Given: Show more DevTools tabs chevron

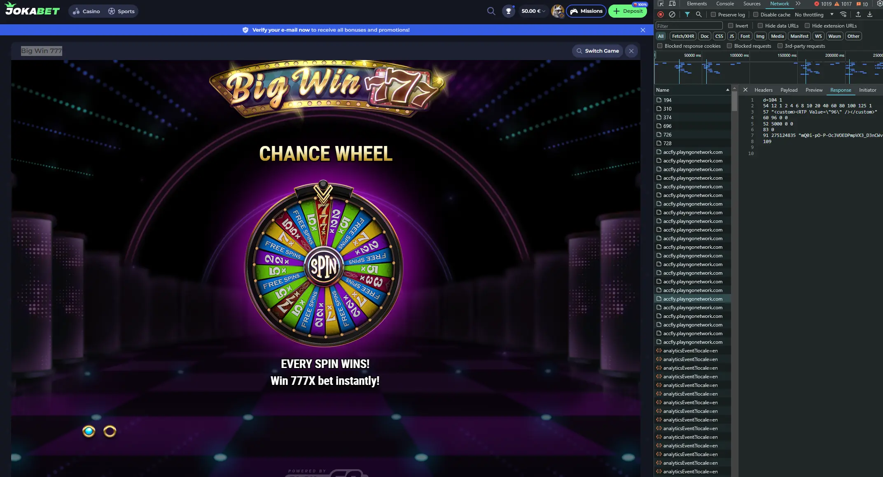Looking at the screenshot, I should click(x=798, y=4).
